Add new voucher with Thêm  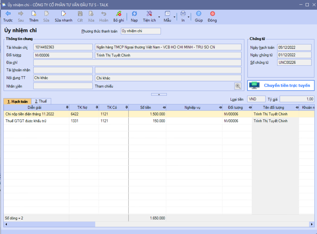click(34, 16)
